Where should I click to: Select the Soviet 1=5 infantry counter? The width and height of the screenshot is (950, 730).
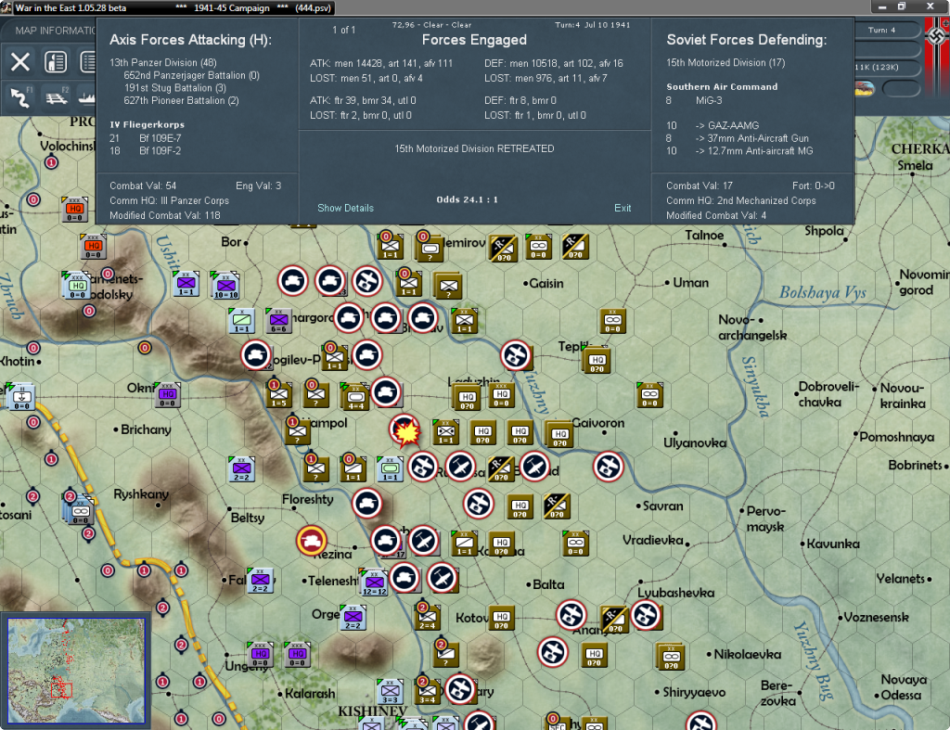pyautogui.click(x=278, y=395)
